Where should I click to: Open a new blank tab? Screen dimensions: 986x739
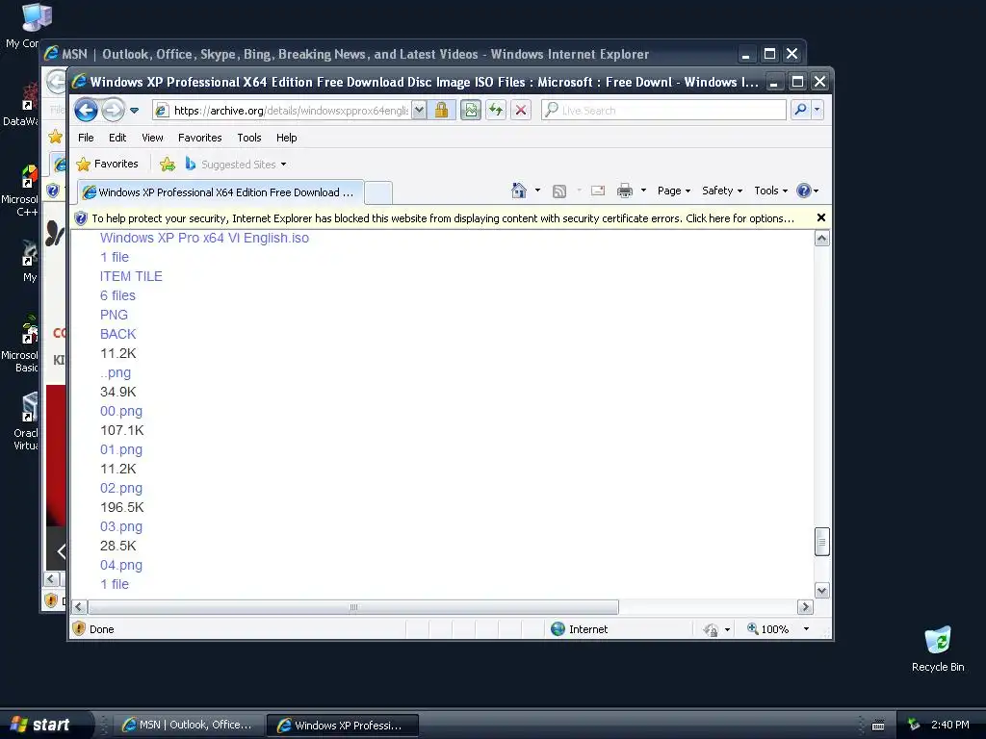378,192
